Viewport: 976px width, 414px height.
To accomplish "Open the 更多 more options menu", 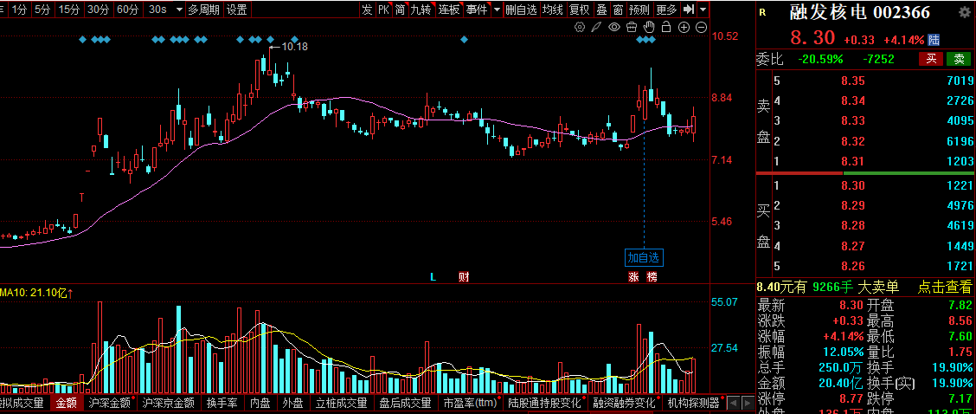I will (666, 10).
